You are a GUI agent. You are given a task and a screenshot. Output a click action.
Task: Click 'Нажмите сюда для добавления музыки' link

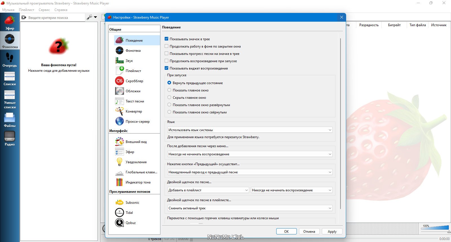(x=59, y=71)
